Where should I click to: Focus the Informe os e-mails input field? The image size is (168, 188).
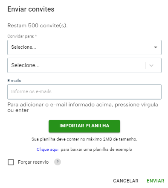point(84,91)
